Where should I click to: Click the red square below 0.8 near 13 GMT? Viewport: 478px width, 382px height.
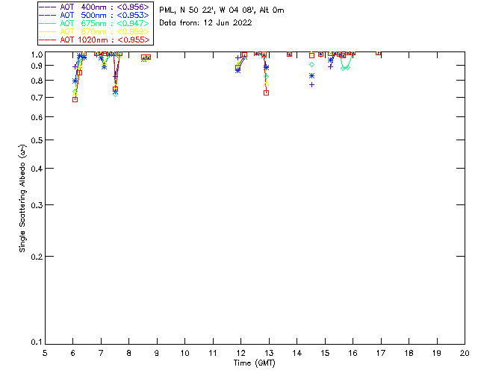(x=266, y=93)
